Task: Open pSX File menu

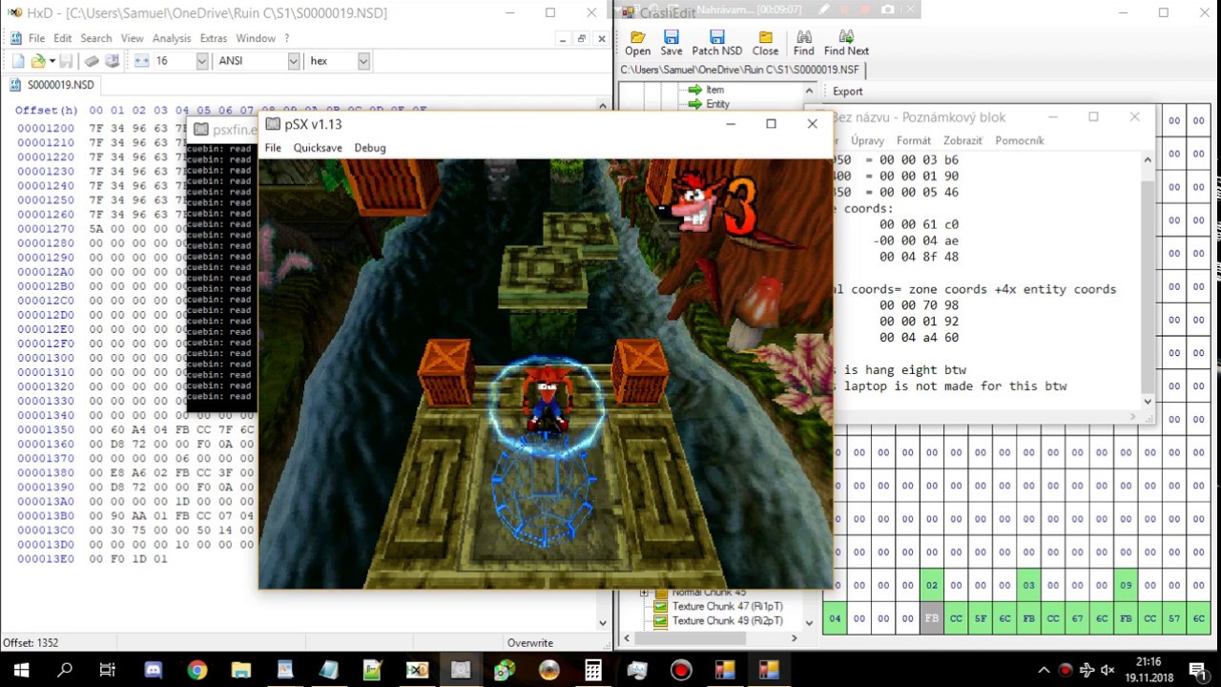Action: (273, 148)
